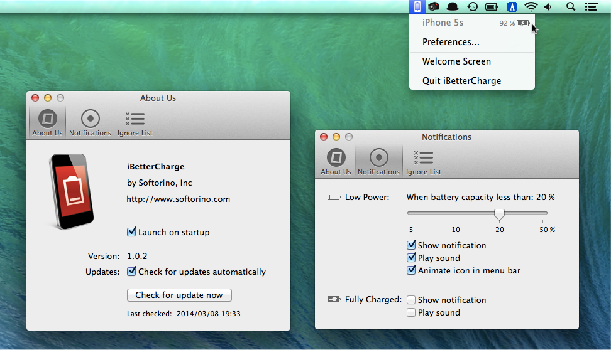Open Ignore List in Notifications window
The width and height of the screenshot is (611, 350).
tap(424, 162)
